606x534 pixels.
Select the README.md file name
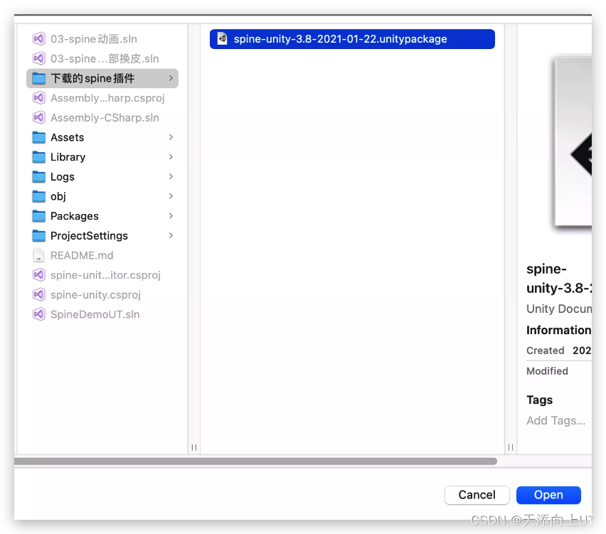(x=82, y=255)
